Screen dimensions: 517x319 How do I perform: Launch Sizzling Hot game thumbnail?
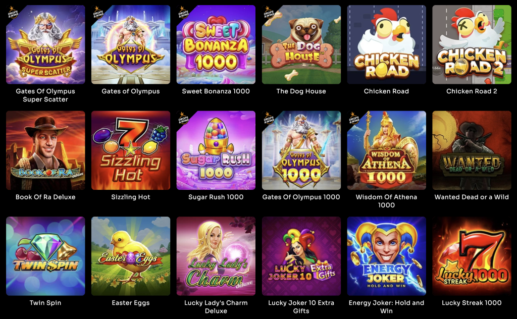pos(131,150)
